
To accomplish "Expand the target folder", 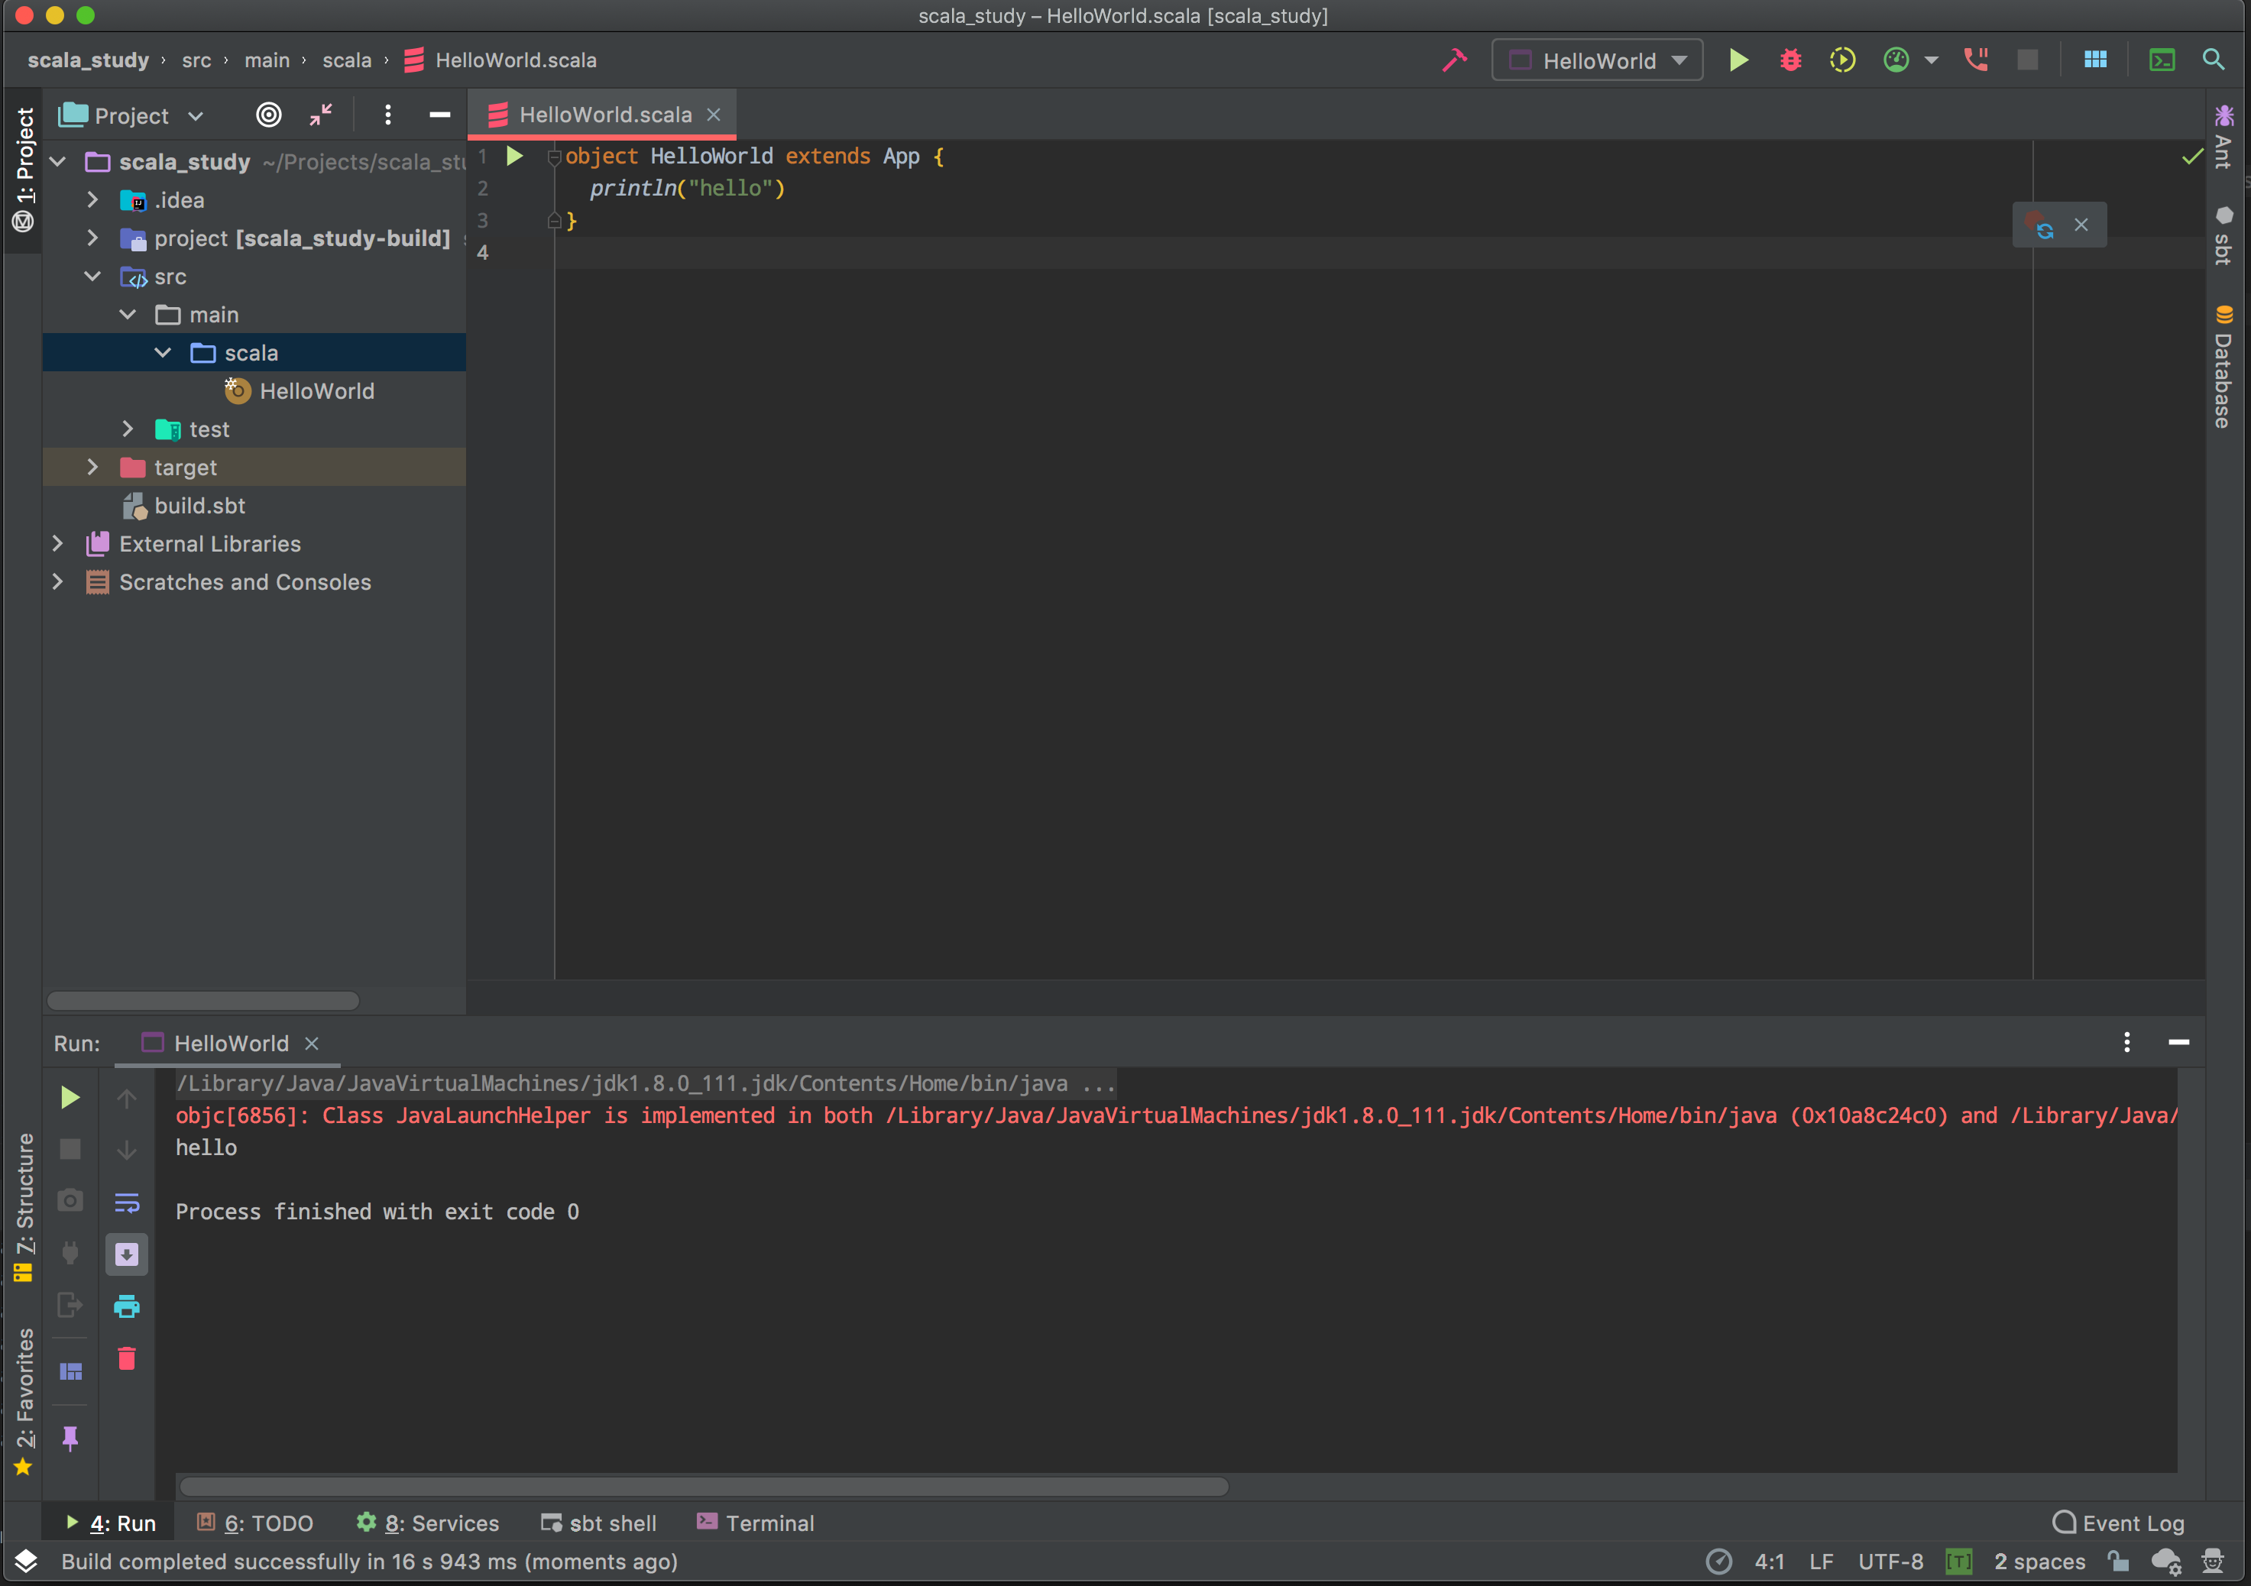I will 92,468.
